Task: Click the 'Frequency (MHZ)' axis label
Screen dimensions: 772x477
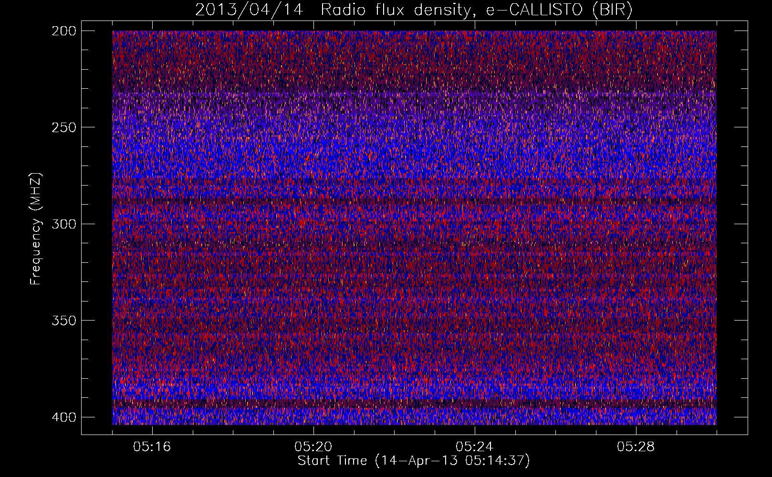Action: click(36, 228)
